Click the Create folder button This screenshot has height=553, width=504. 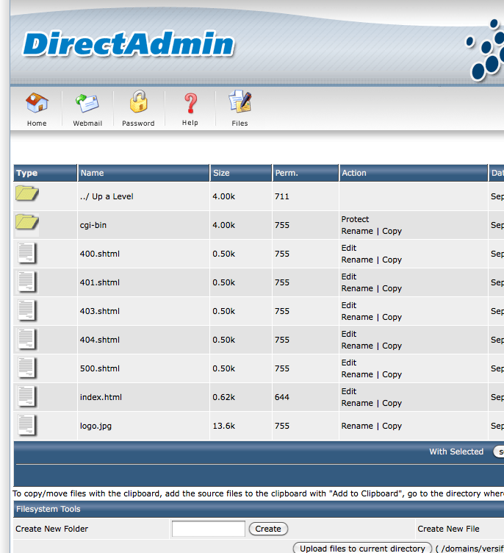coord(268,529)
